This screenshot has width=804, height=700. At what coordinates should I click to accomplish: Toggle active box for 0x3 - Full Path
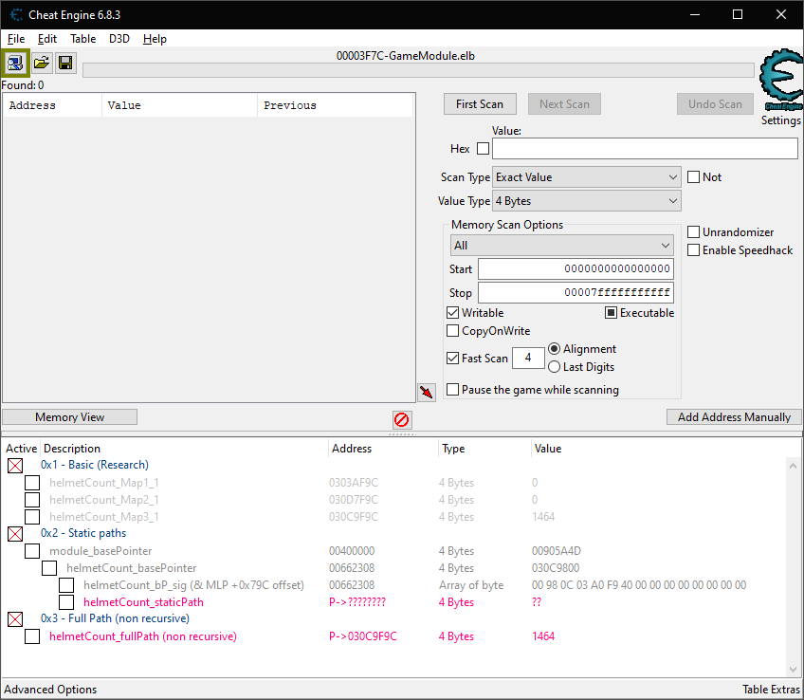tap(15, 619)
